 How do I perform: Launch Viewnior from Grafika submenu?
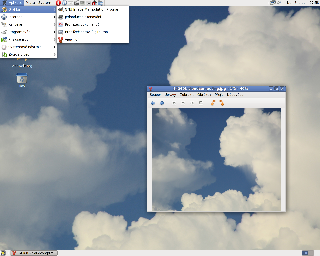point(93,39)
